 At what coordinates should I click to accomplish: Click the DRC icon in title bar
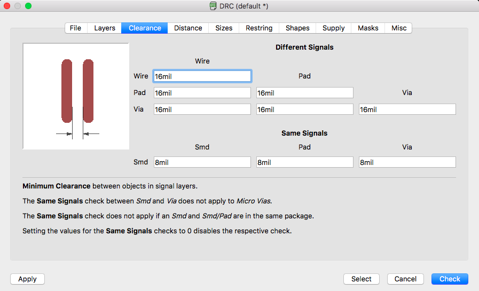[x=213, y=6]
